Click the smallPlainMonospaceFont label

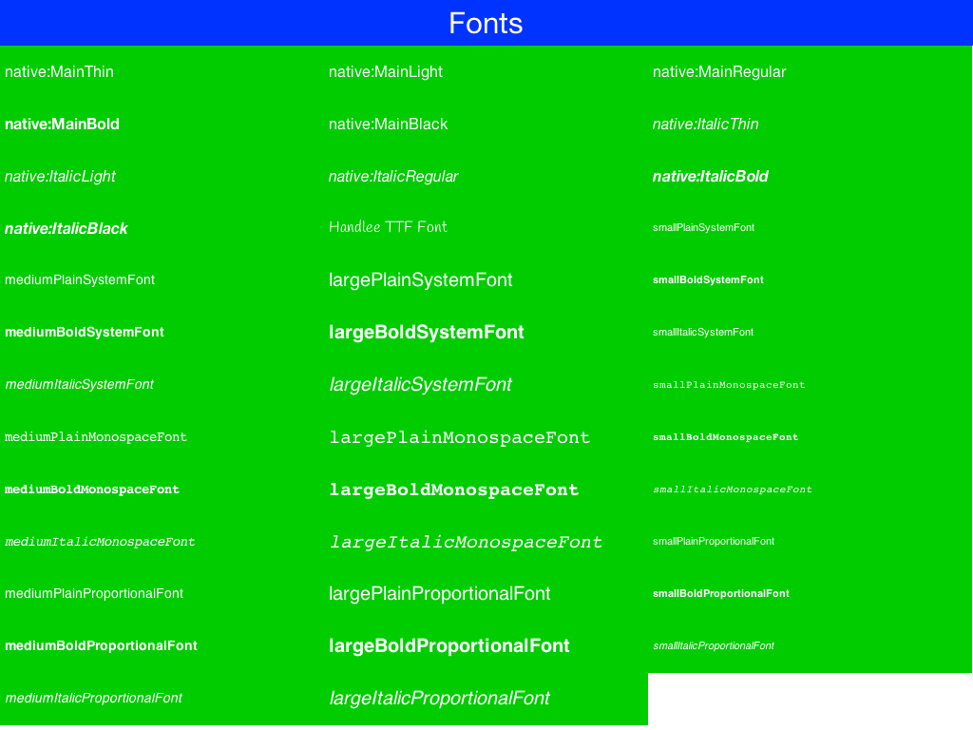(728, 384)
